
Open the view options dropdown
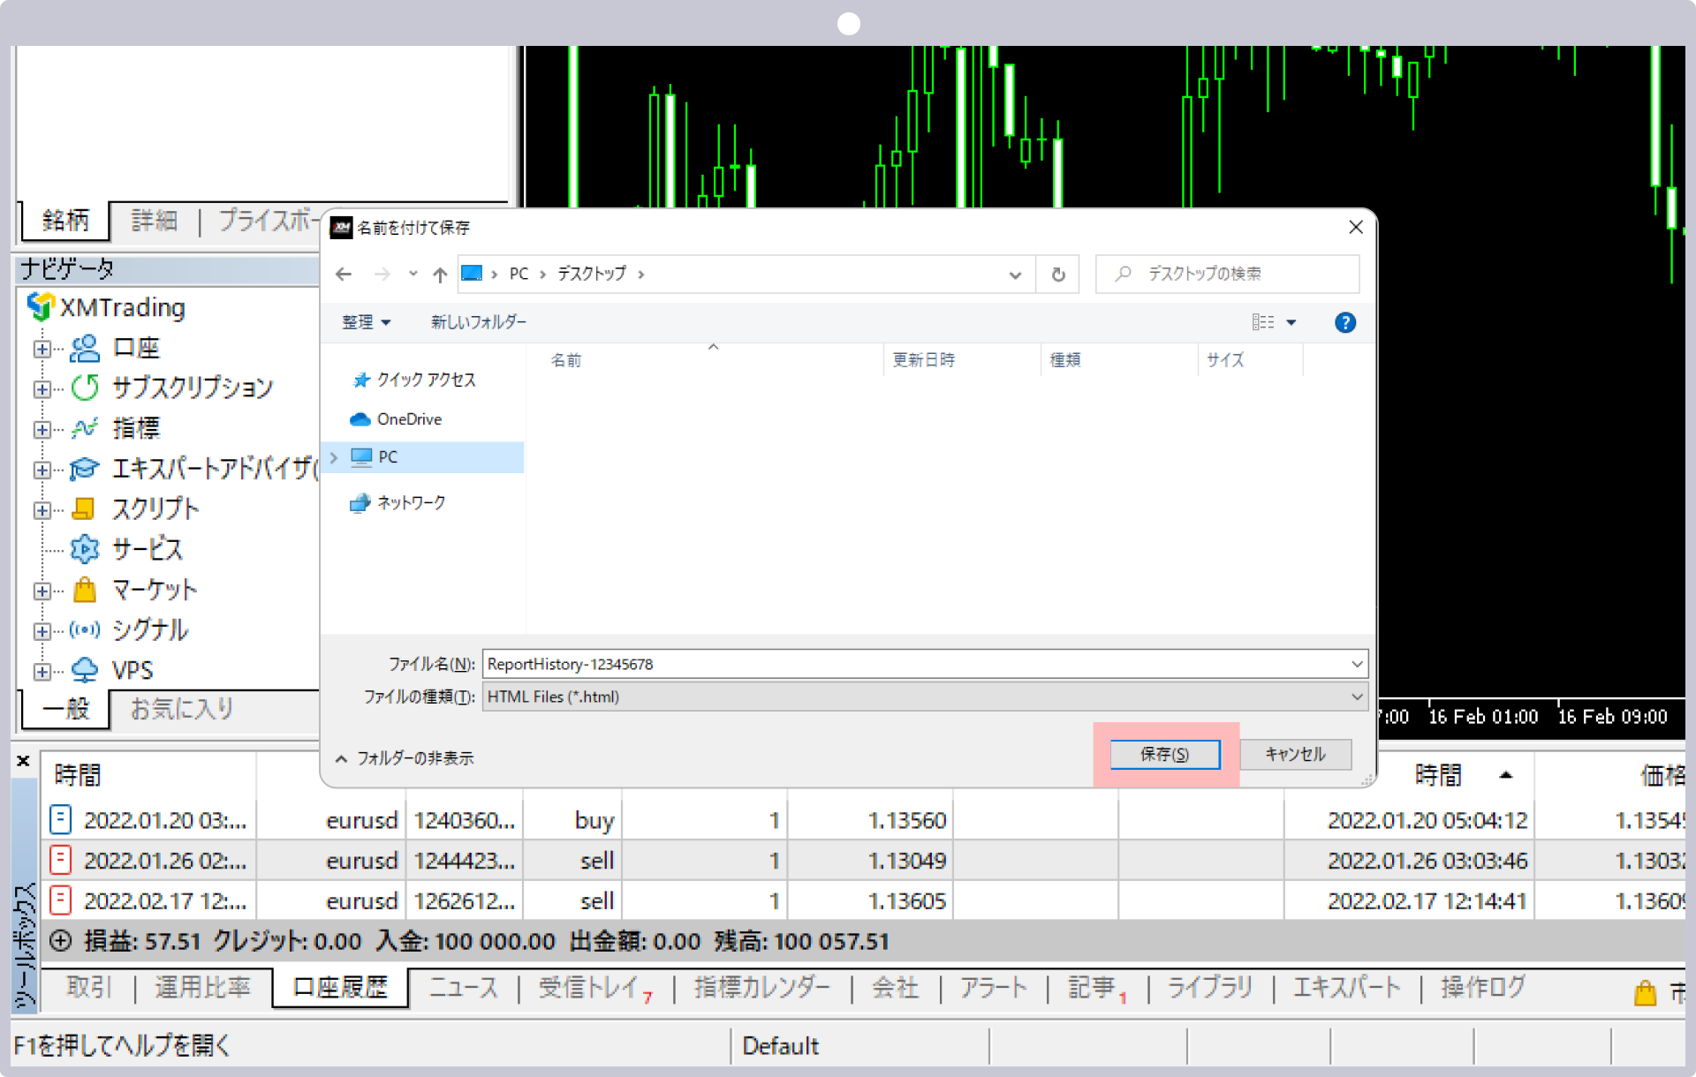tap(1291, 322)
